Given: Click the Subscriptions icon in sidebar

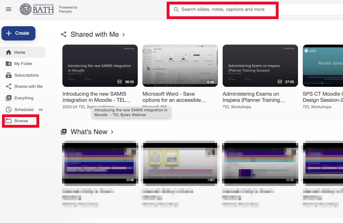Looking at the screenshot, I should click(x=9, y=75).
